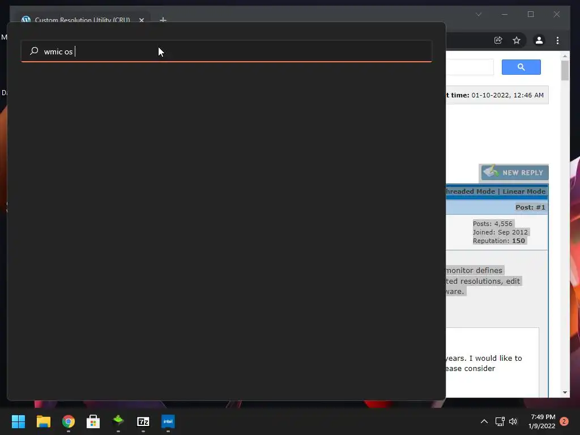This screenshot has width=580, height=435.
Task: Open network status in system tray
Action: 500,421
